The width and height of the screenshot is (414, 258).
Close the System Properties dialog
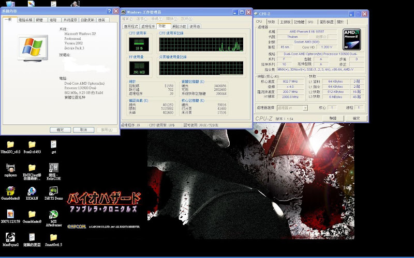pos(116,11)
